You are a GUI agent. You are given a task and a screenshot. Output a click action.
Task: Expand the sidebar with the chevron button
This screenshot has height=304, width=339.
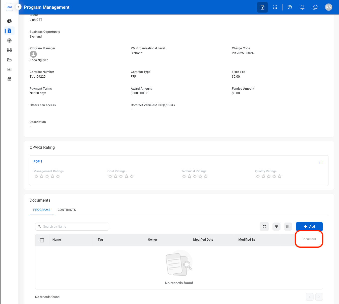click(18, 7)
